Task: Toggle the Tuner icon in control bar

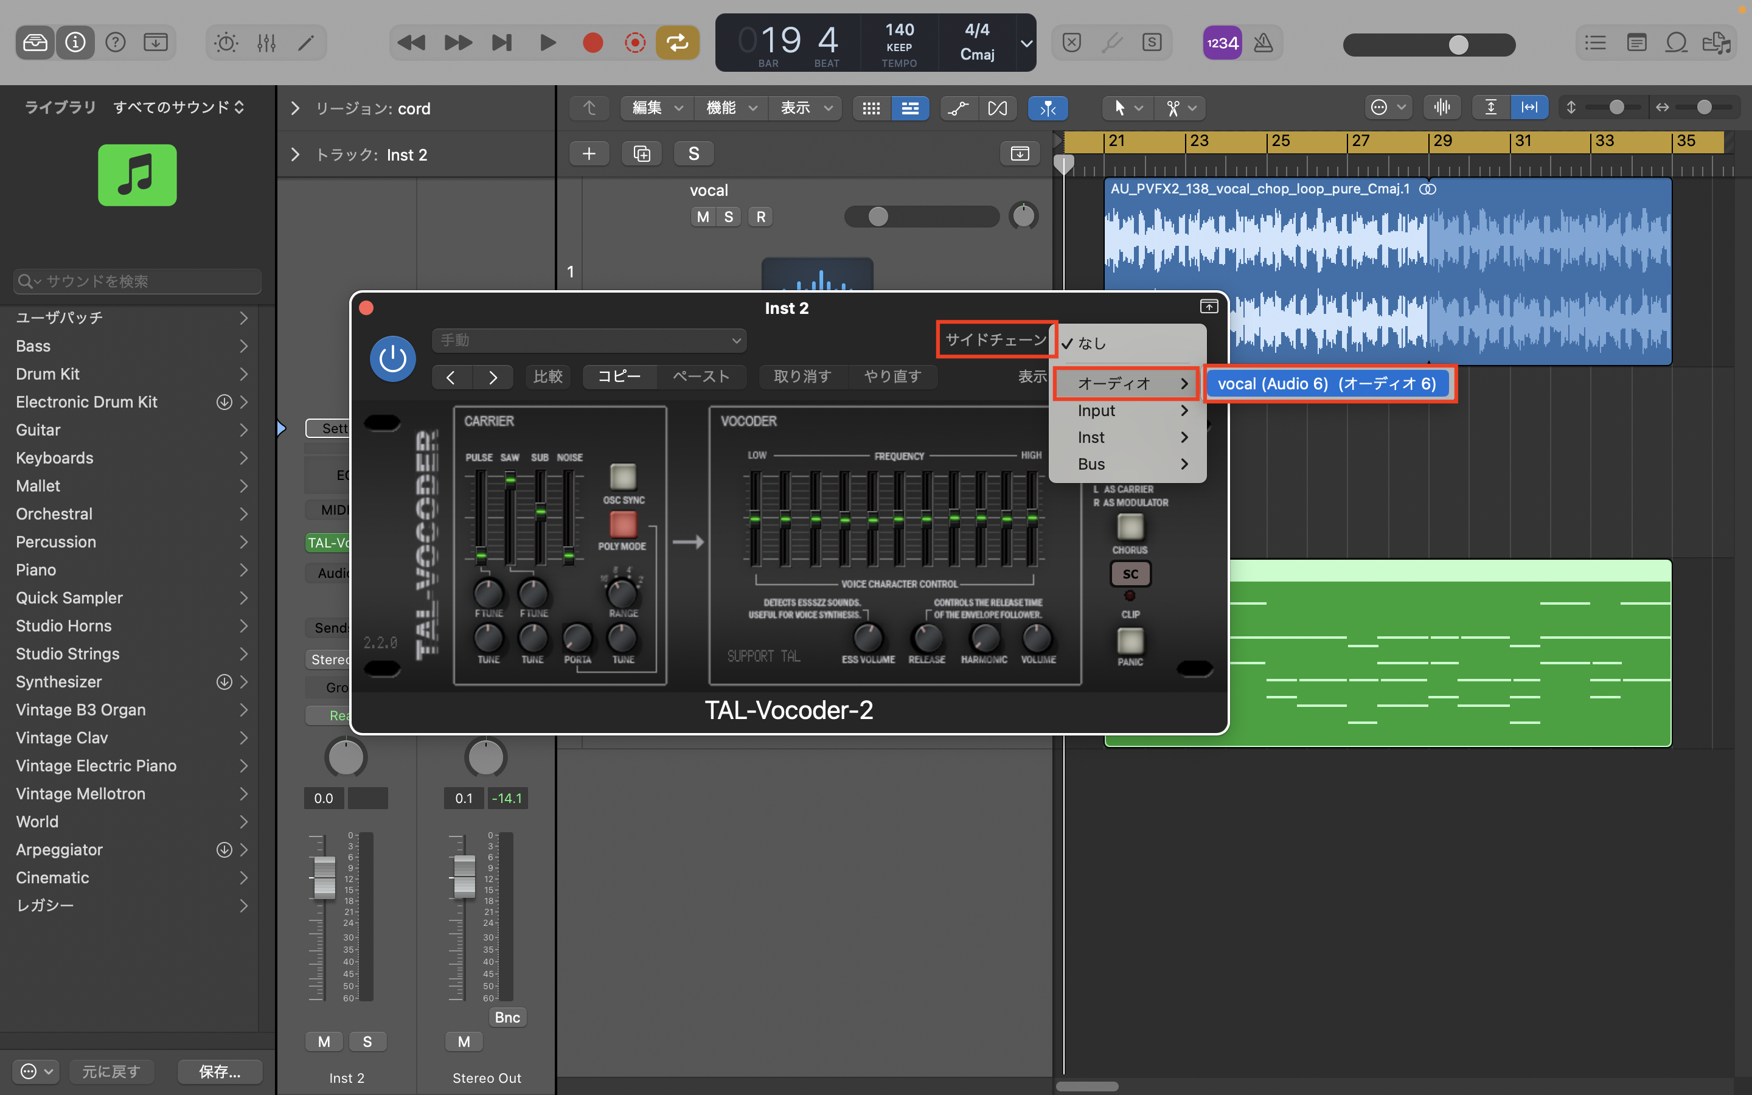Action: [1112, 43]
